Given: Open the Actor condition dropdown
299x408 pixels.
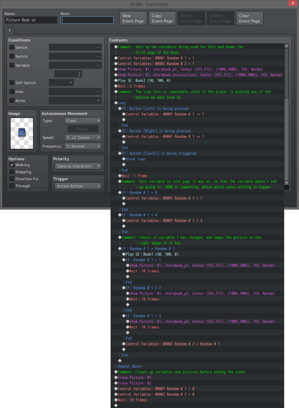Looking at the screenshot, I should click(75, 101).
